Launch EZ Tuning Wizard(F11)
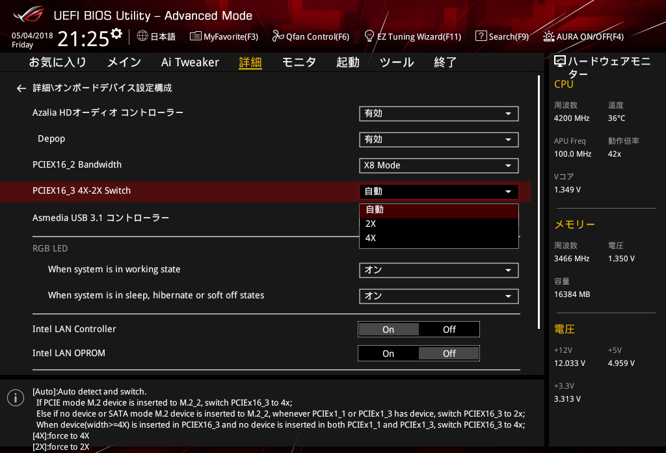The image size is (666, 453). (412, 36)
